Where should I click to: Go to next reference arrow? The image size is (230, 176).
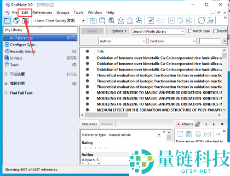(214, 124)
